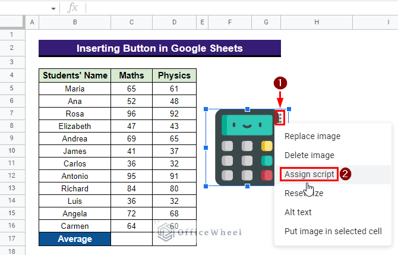This screenshot has width=398, height=255.
Task: Click image bottom-center resize handle
Action: click(x=247, y=186)
